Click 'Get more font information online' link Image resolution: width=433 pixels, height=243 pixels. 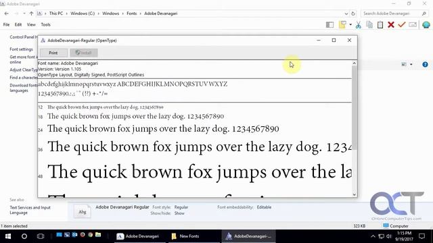(x=23, y=59)
